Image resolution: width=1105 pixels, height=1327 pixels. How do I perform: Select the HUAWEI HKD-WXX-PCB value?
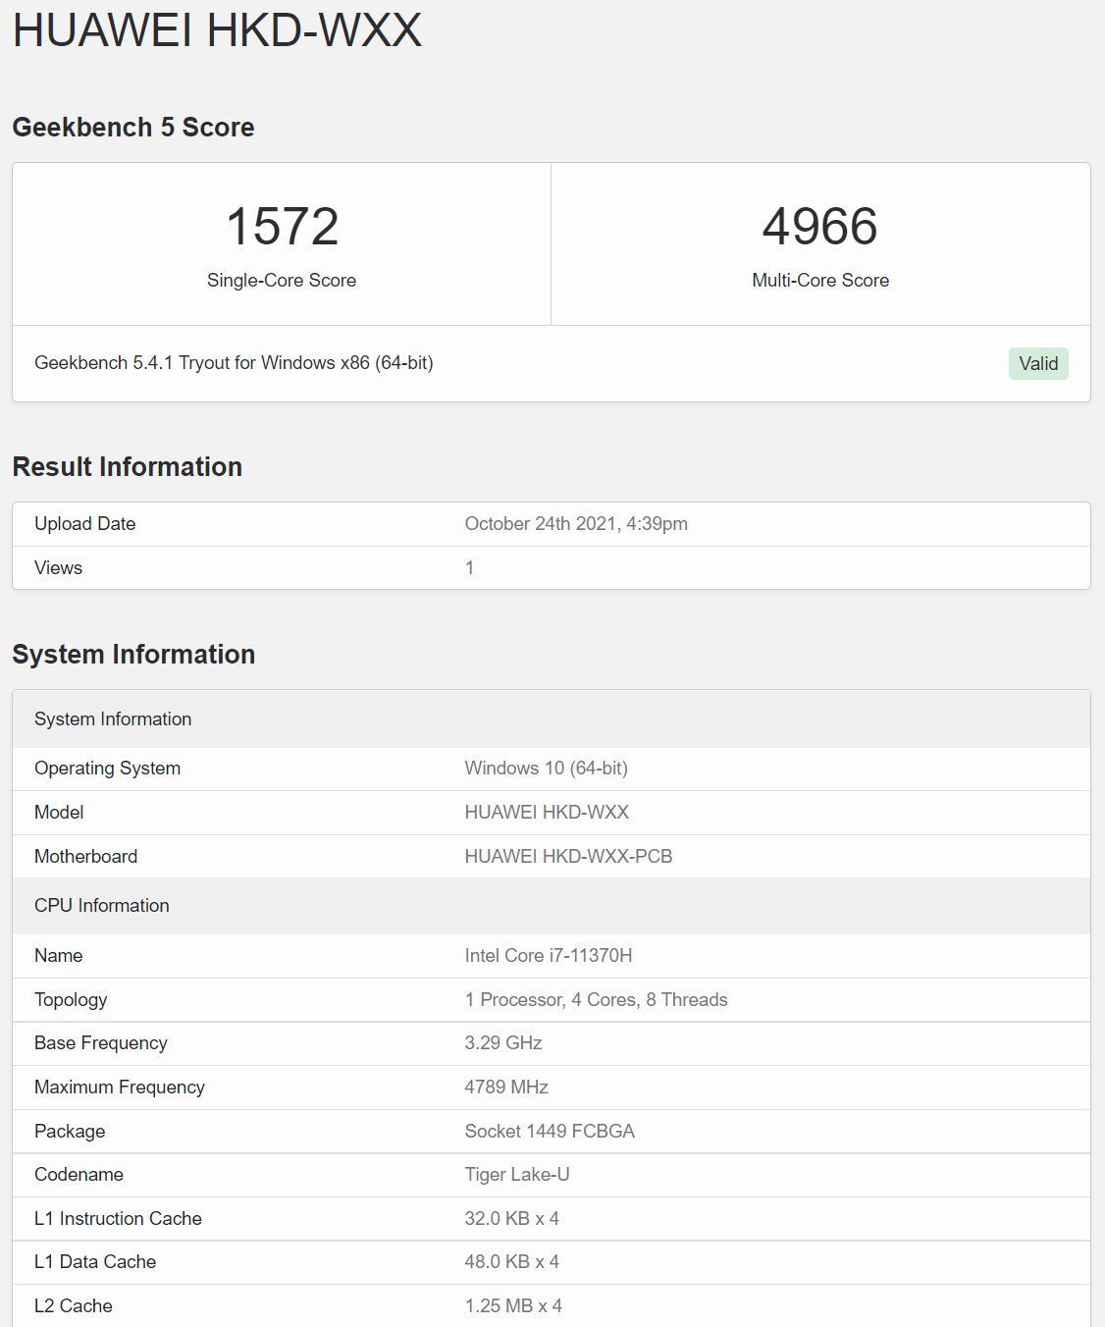click(569, 857)
